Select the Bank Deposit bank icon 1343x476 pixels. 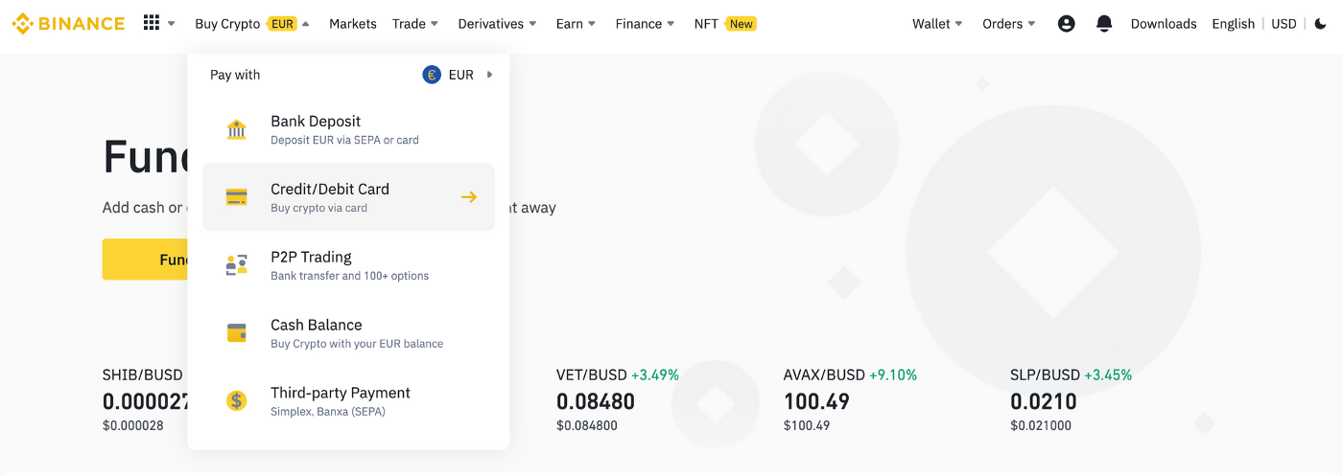pos(236,129)
